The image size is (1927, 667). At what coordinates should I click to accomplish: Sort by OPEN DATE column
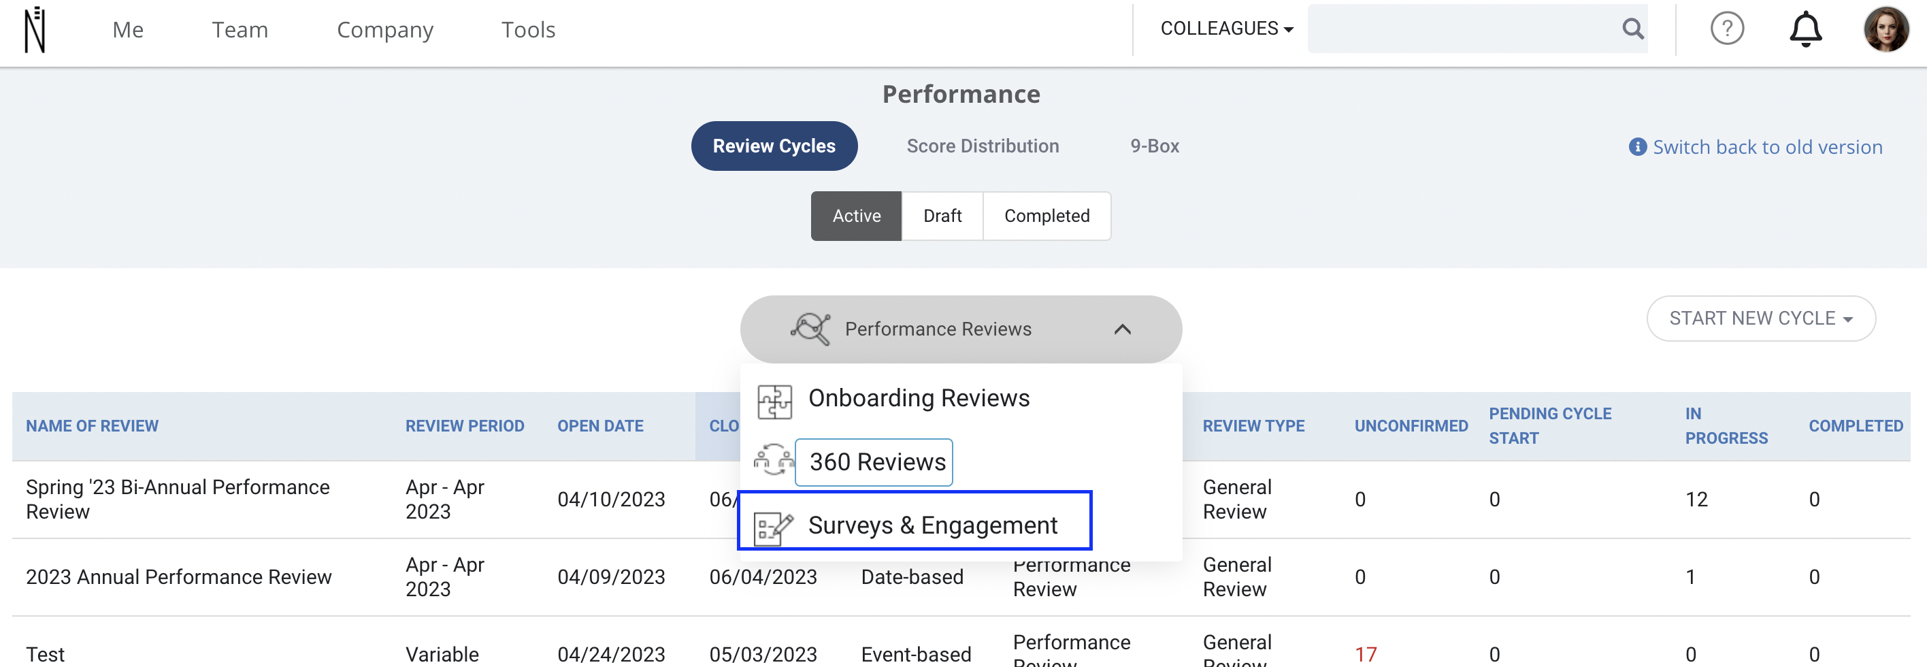click(600, 426)
